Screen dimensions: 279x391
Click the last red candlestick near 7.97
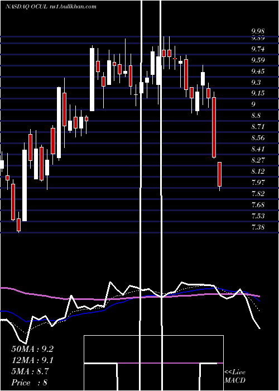point(219,174)
